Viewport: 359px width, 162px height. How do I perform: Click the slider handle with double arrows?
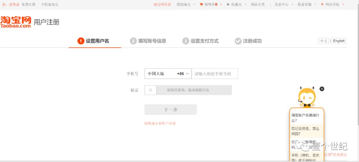click(x=151, y=90)
